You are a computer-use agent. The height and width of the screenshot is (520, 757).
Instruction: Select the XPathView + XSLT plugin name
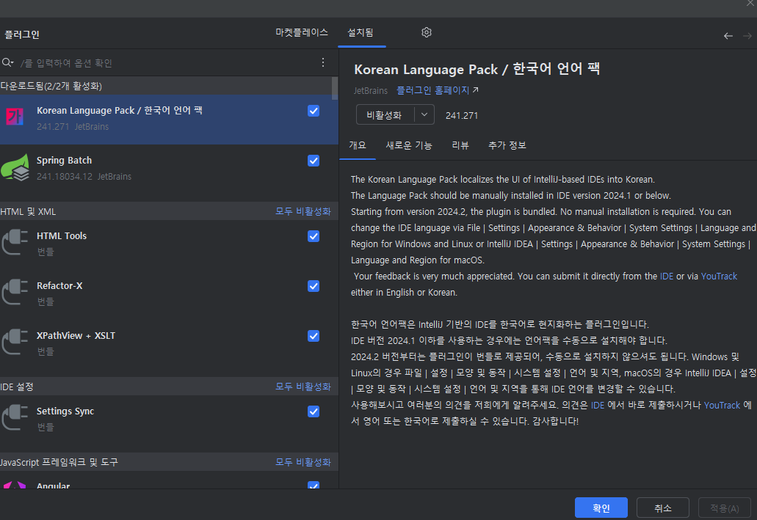coord(76,335)
